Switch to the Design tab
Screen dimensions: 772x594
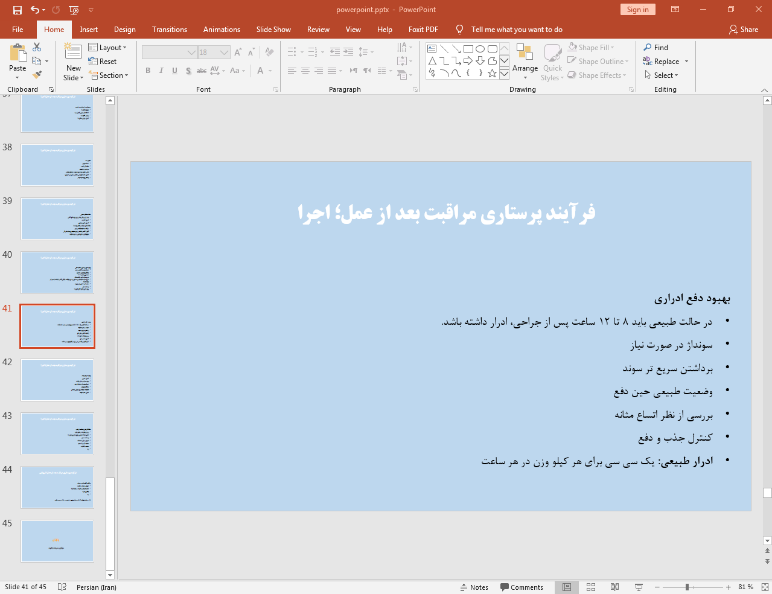[125, 29]
